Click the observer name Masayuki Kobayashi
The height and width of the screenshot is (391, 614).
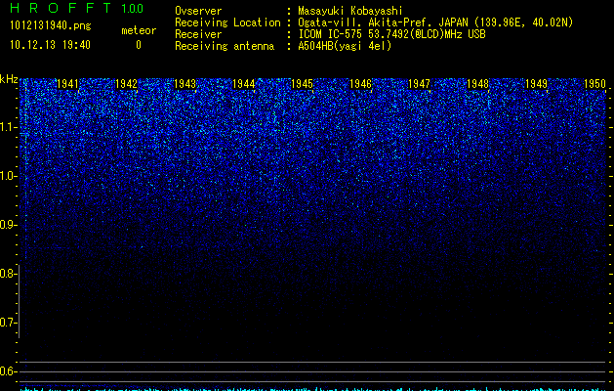pos(350,11)
